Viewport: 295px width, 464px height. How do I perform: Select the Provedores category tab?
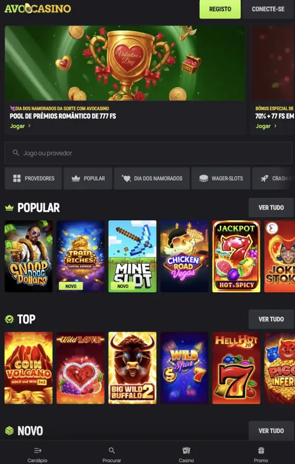tap(33, 179)
